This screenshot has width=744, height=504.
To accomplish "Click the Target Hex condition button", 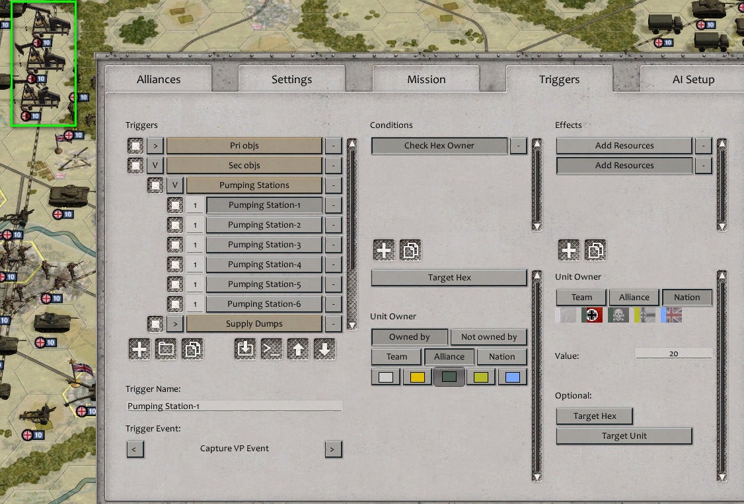I will coord(449,278).
